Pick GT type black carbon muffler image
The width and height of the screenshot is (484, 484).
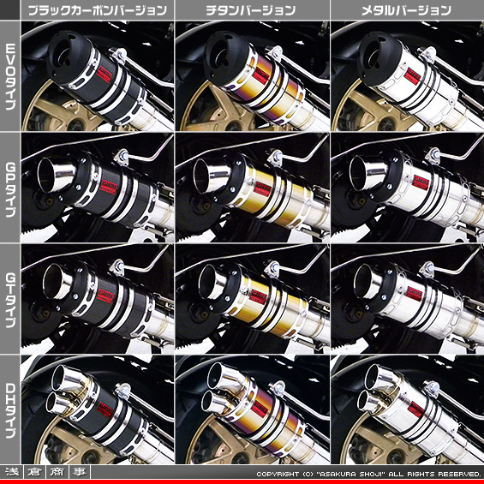pyautogui.click(x=98, y=299)
